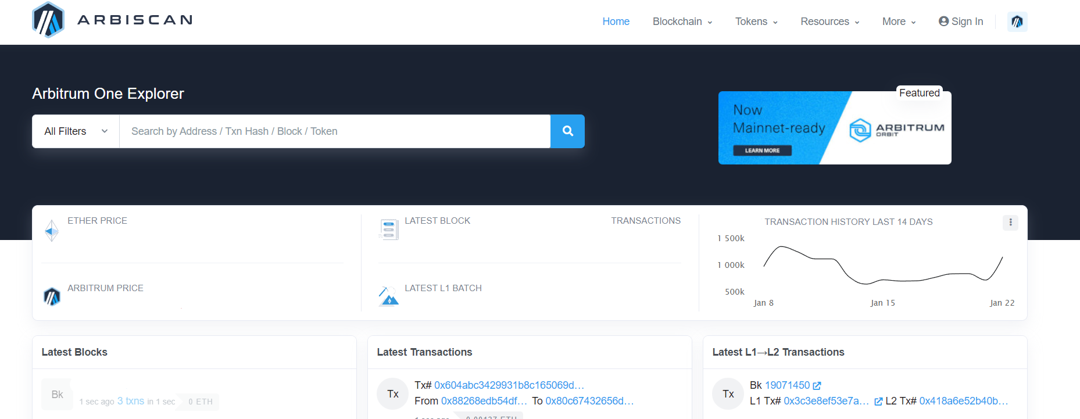Click the ARBITRUM PRICE label
The width and height of the screenshot is (1080, 419).
pyautogui.click(x=105, y=288)
